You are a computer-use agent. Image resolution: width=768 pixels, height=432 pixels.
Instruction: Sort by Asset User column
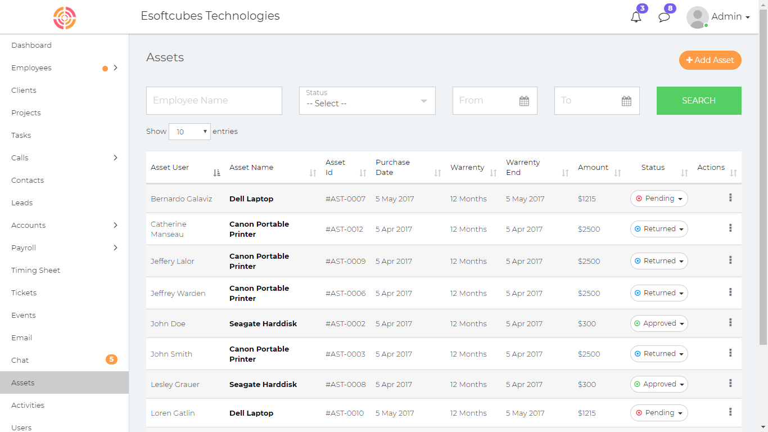[x=186, y=168]
